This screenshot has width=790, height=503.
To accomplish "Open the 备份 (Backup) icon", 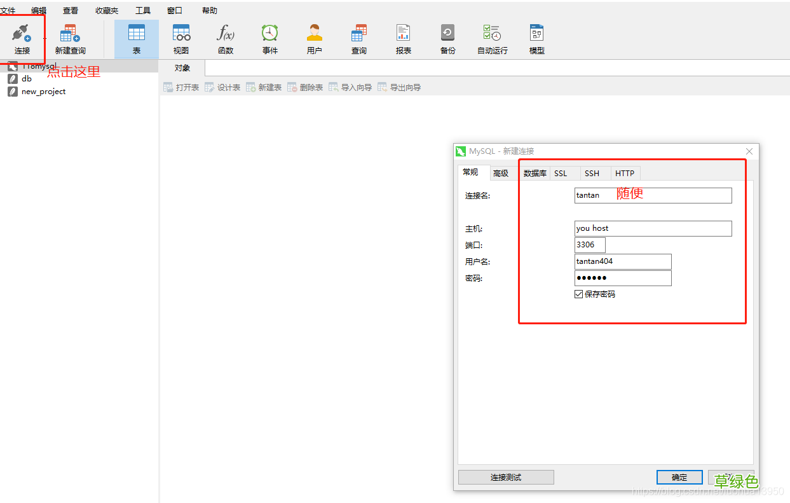I will pos(447,38).
